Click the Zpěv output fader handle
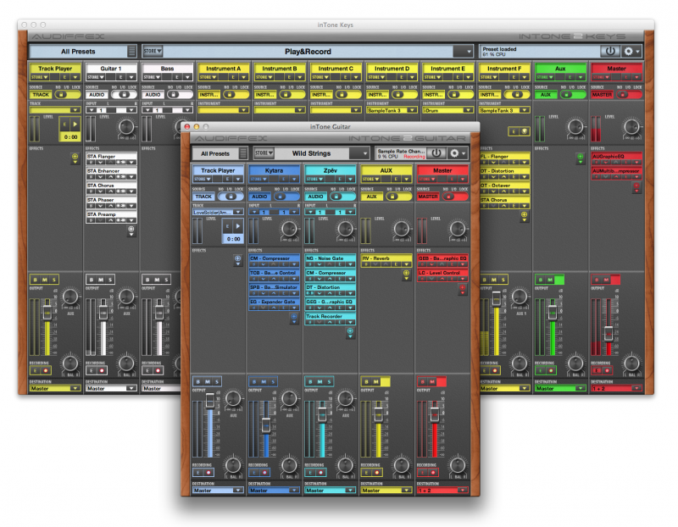This screenshot has width=678, height=527. pos(322,413)
